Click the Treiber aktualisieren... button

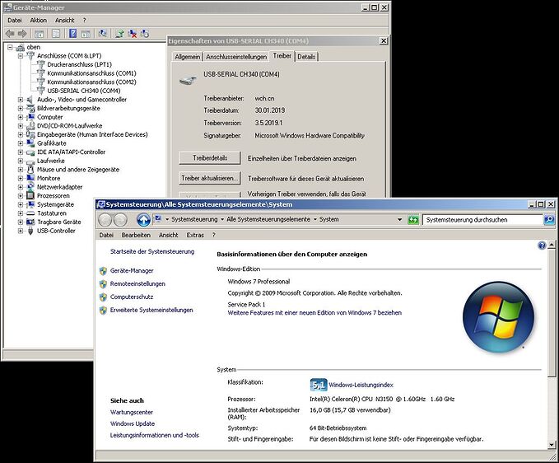(210, 178)
